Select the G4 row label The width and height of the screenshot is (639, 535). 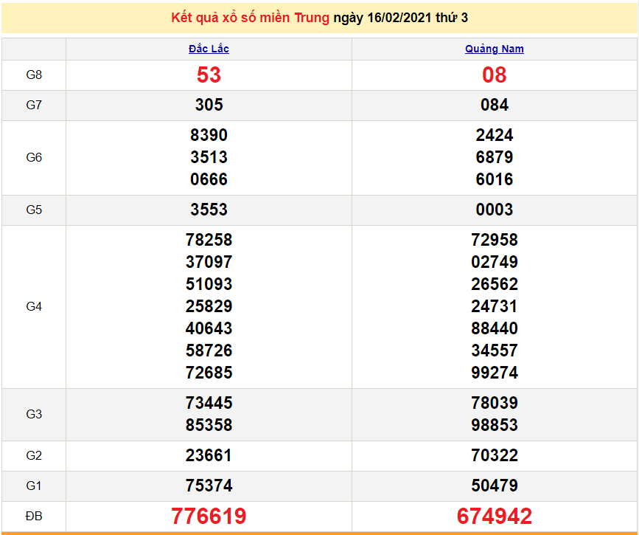(34, 306)
